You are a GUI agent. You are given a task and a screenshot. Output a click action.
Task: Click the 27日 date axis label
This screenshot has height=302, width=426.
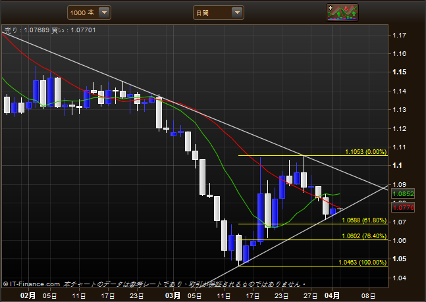310,296
